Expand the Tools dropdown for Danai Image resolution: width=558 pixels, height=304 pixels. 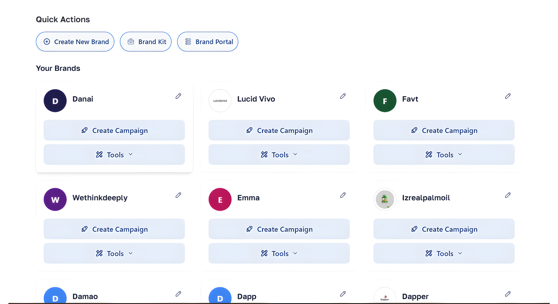[x=114, y=154]
